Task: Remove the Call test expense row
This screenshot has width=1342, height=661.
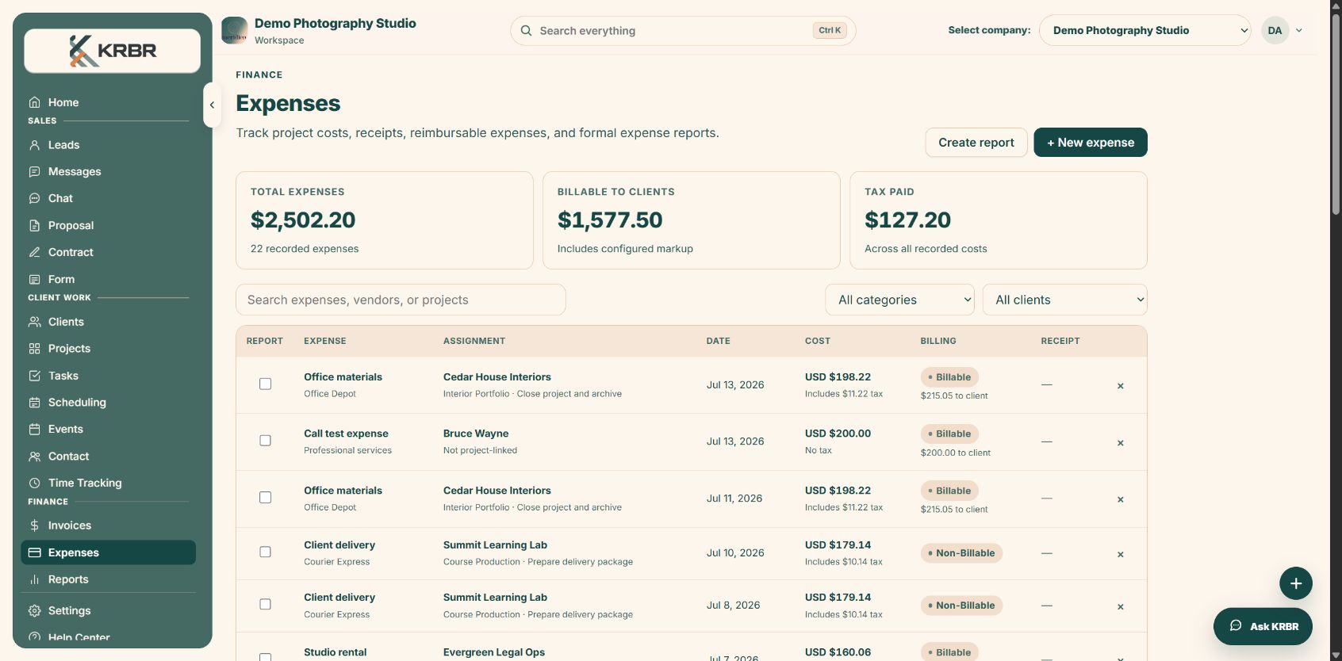Action: (x=1121, y=443)
